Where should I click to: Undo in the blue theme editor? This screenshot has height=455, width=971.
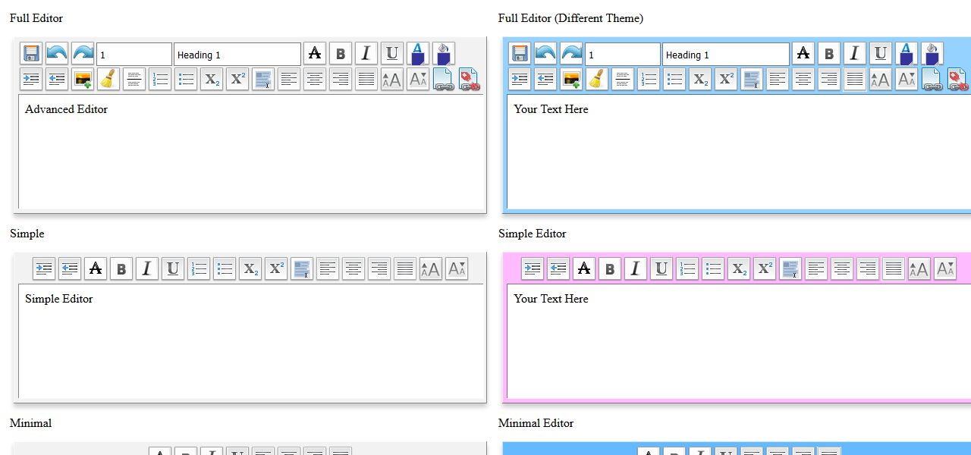(x=545, y=54)
